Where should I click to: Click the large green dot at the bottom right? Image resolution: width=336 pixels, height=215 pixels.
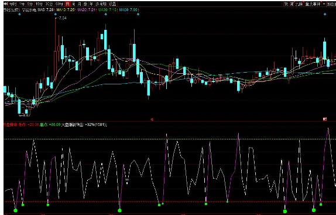(x=314, y=210)
